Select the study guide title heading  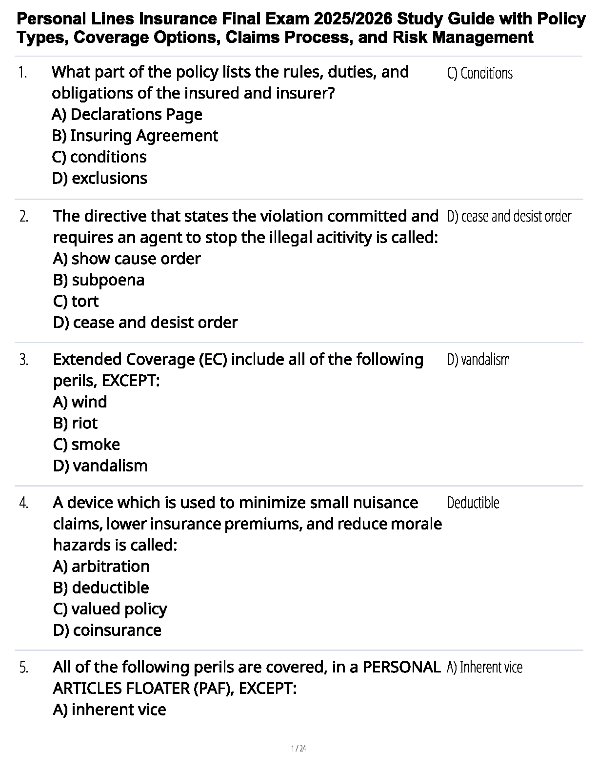[x=301, y=28]
